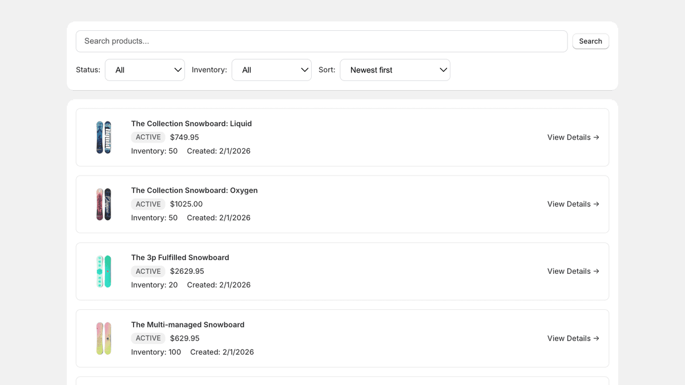Click the ACTIVE badge on The Multi-managed Snowboard

[148, 338]
